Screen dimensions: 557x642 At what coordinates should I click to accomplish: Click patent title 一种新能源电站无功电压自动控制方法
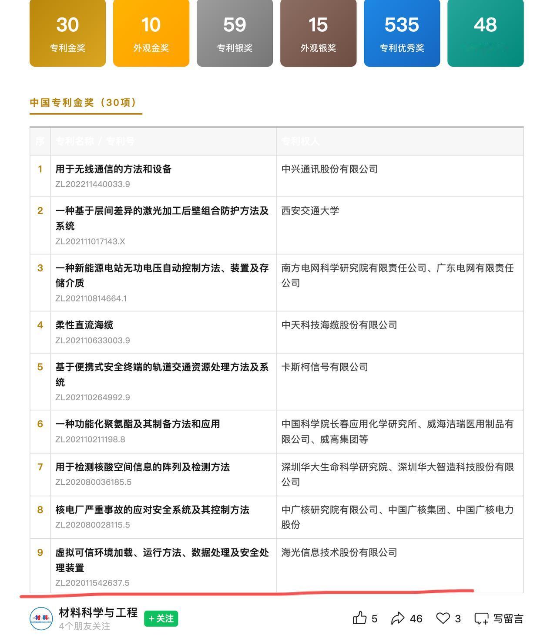pos(138,268)
